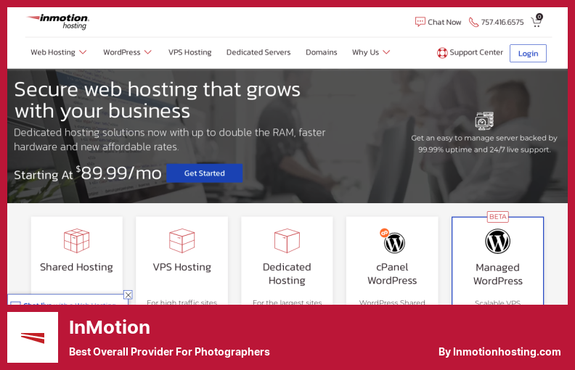Click the Support Center lifebuoy icon
The height and width of the screenshot is (370, 575).
[x=442, y=53]
